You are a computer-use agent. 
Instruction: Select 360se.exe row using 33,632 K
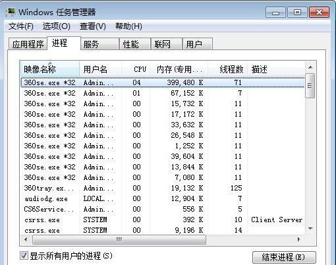pos(163,125)
